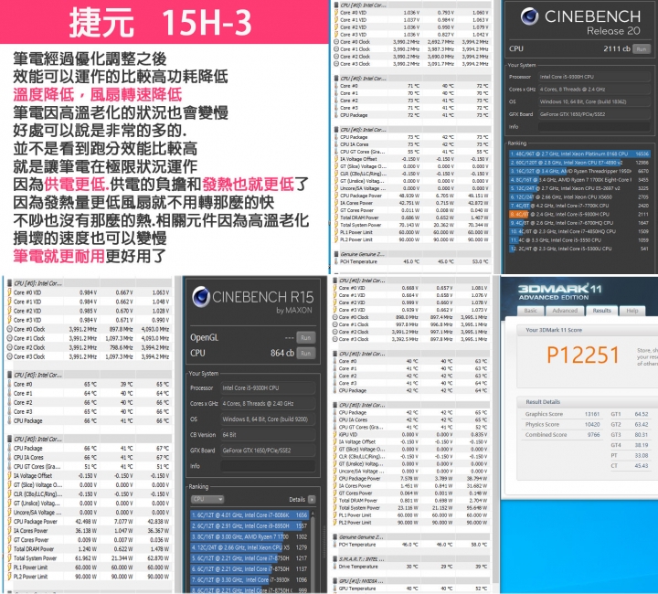The width and height of the screenshot is (658, 594).
Task: Click the 3DMark 11 Advanced Edition logo
Action: click(560, 292)
